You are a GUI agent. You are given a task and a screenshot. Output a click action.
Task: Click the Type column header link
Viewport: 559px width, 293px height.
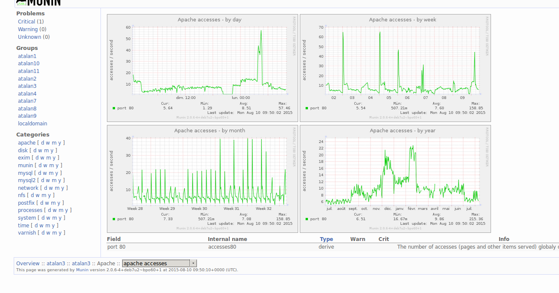point(326,239)
